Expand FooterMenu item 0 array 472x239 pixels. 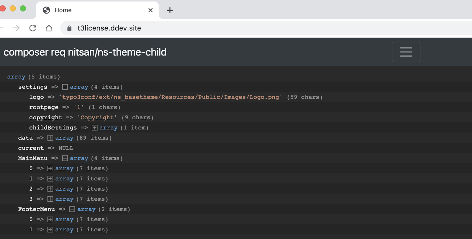click(x=50, y=220)
